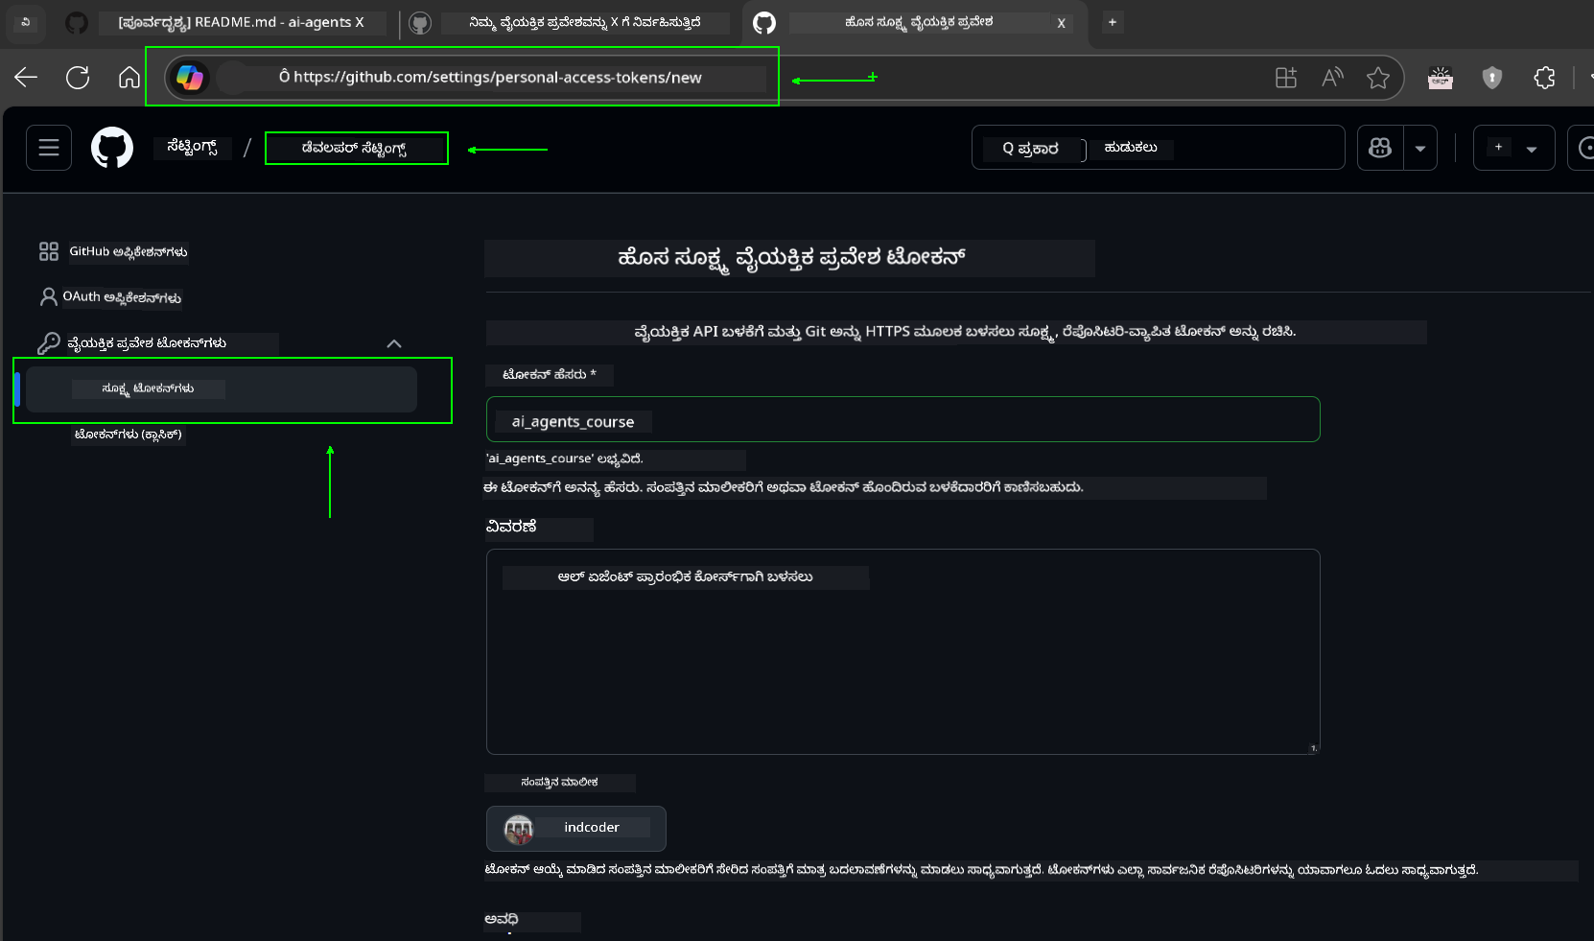The image size is (1594, 941).
Task: Open the browser extensions puzzle icon
Action: [x=1545, y=78]
